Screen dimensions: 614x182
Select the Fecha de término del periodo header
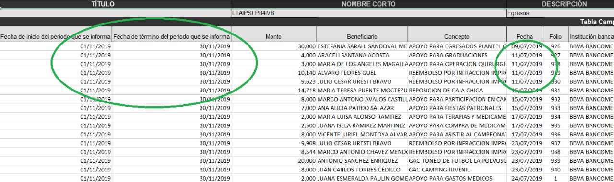171,37
